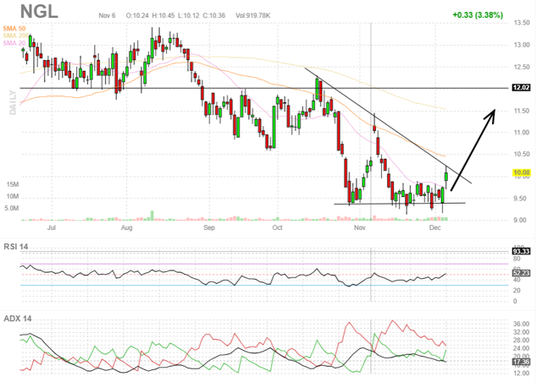The image size is (542, 382).
Task: Select the SMA 200 legend label
Action: [16, 35]
